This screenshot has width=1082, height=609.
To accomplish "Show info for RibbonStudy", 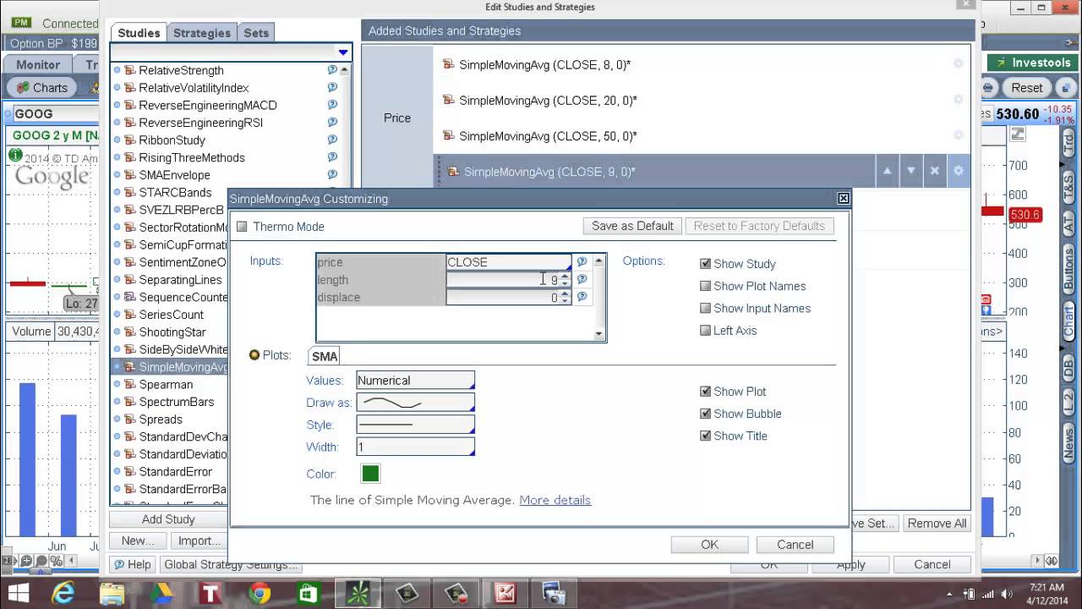I will pos(332,140).
